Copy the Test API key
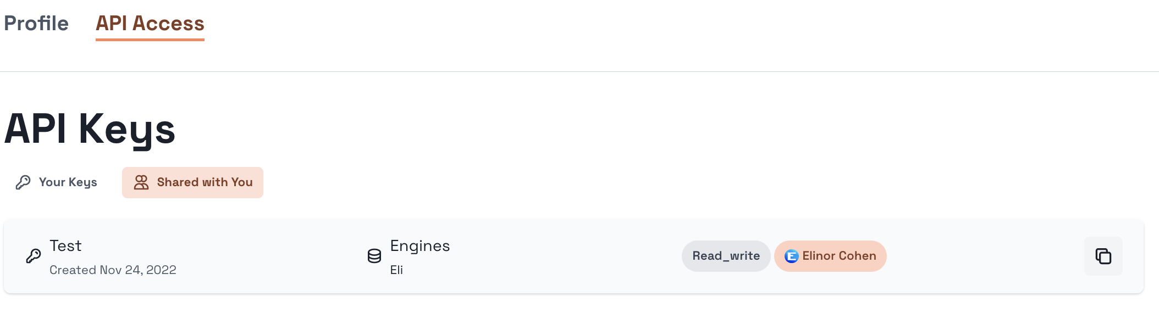The width and height of the screenshot is (1159, 313). (x=1103, y=256)
